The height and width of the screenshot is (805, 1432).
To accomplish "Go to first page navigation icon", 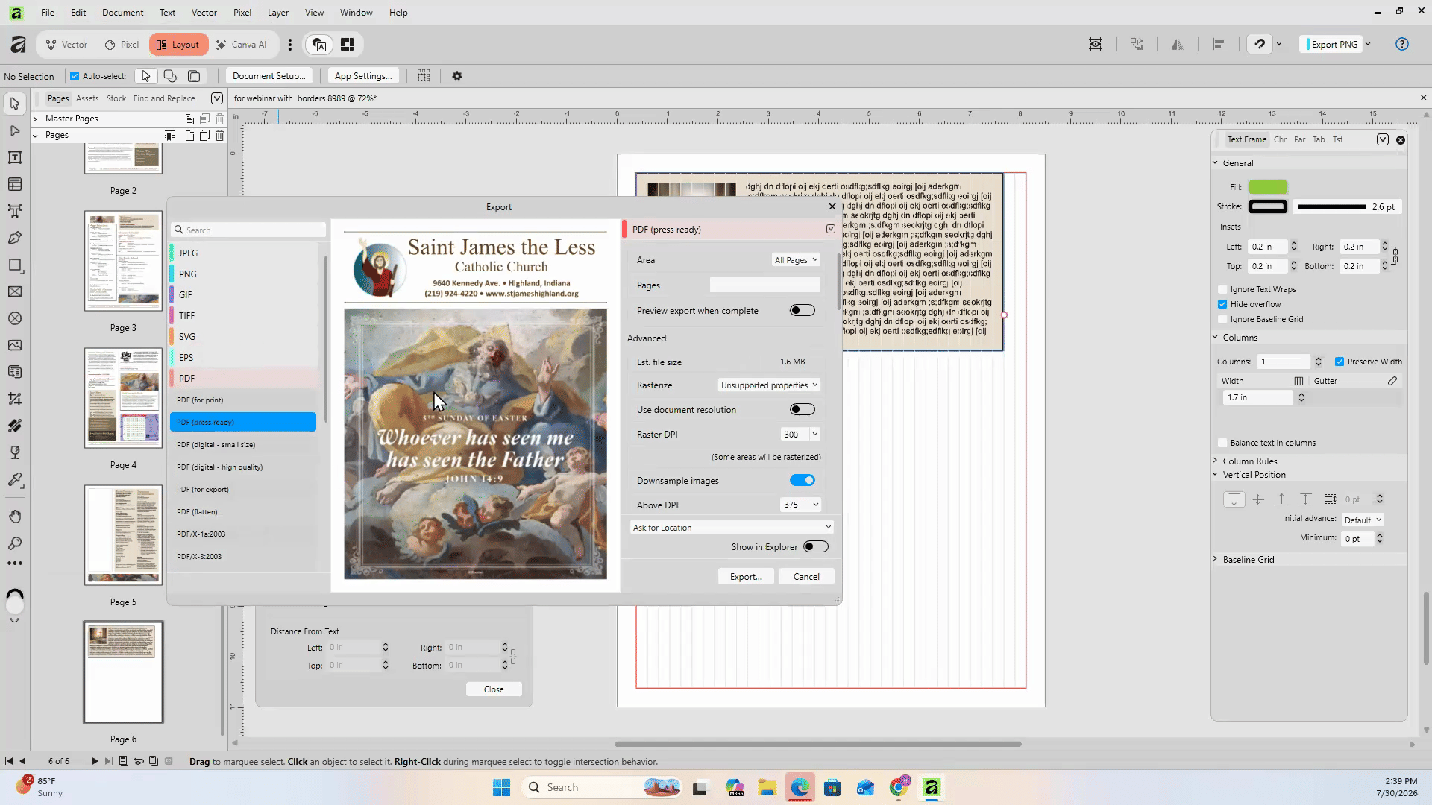I will point(9,761).
